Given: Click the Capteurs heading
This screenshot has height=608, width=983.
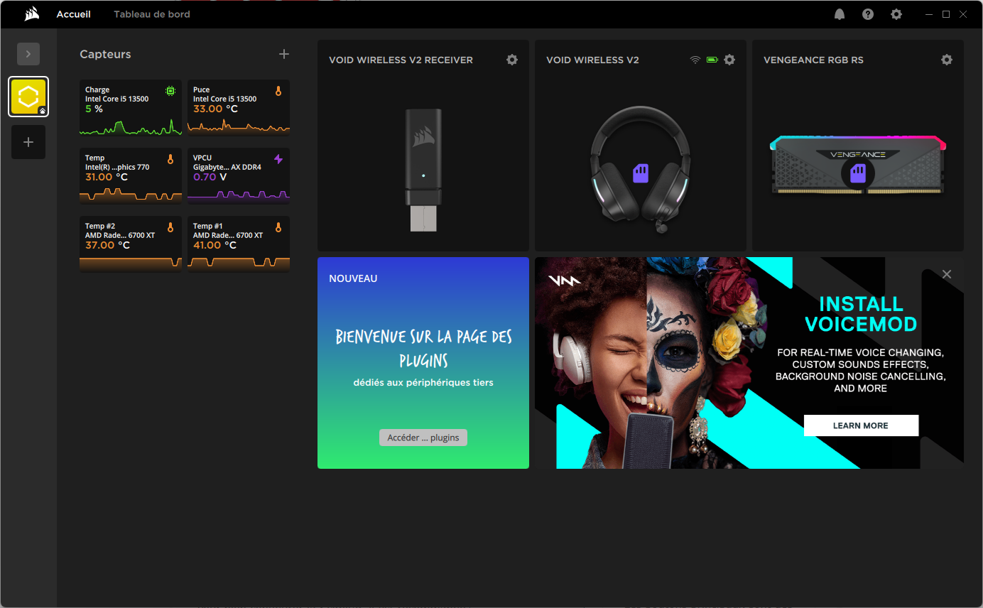Looking at the screenshot, I should pos(105,54).
